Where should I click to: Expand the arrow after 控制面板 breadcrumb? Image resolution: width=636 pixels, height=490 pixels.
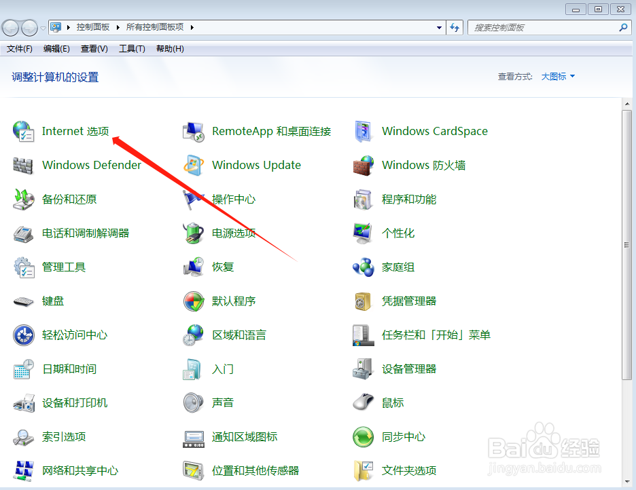[118, 28]
